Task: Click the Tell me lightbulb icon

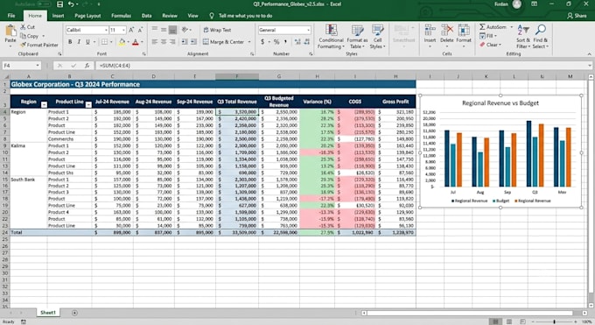Action: 212,16
